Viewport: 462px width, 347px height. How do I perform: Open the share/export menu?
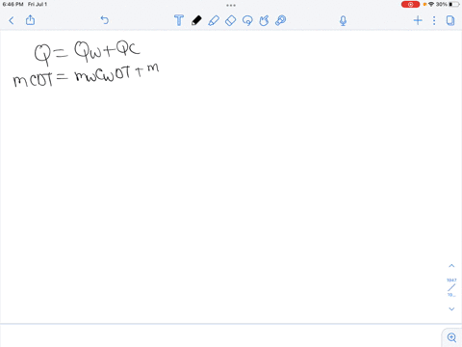tap(30, 20)
